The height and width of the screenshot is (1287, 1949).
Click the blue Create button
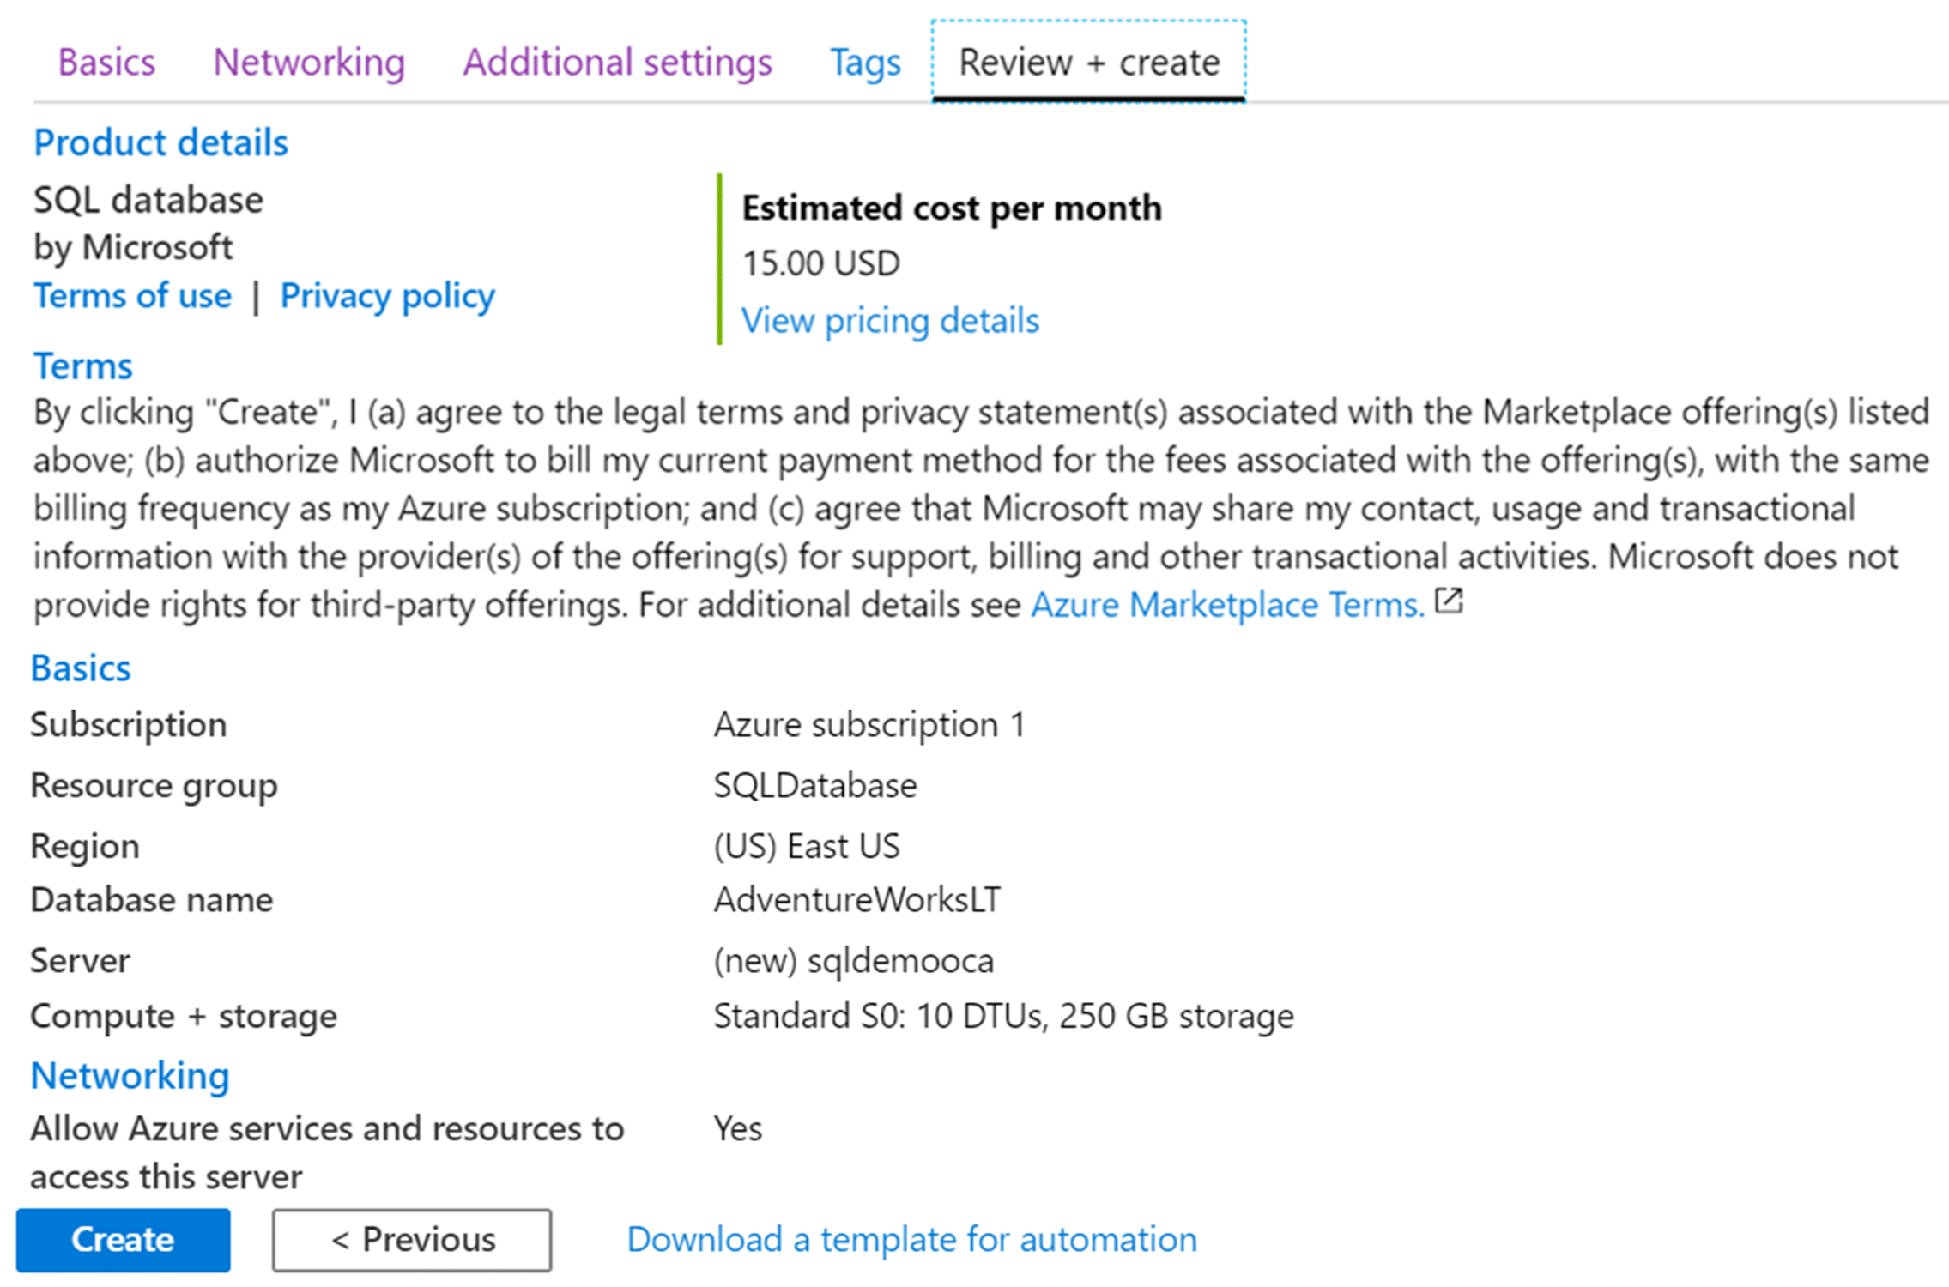(x=123, y=1240)
